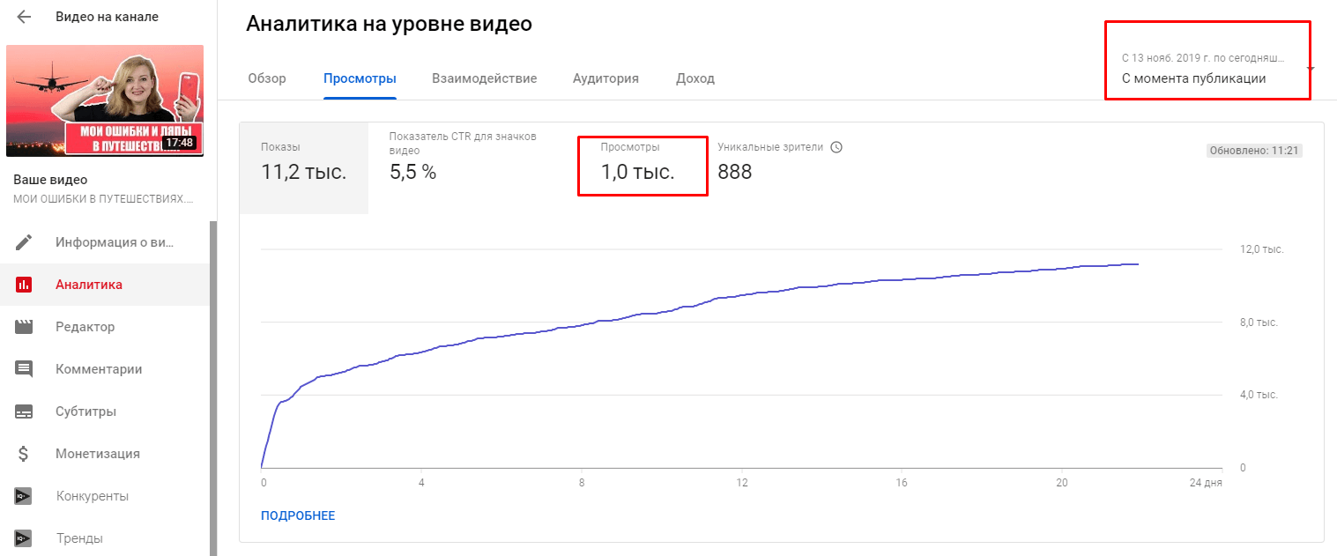Open the Взаимодействие tab

484,78
